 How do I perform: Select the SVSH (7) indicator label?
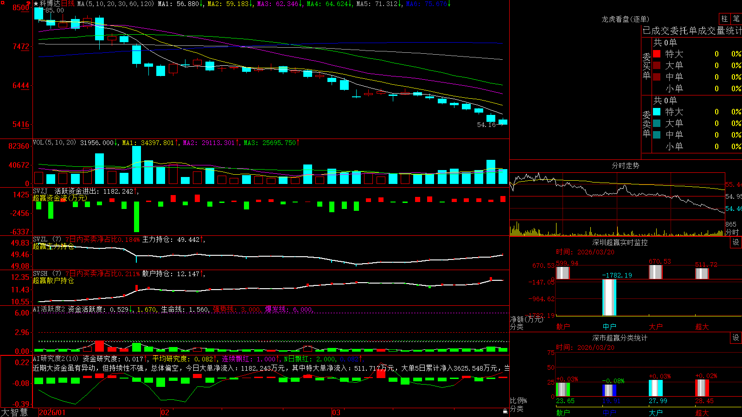pyautogui.click(x=47, y=274)
